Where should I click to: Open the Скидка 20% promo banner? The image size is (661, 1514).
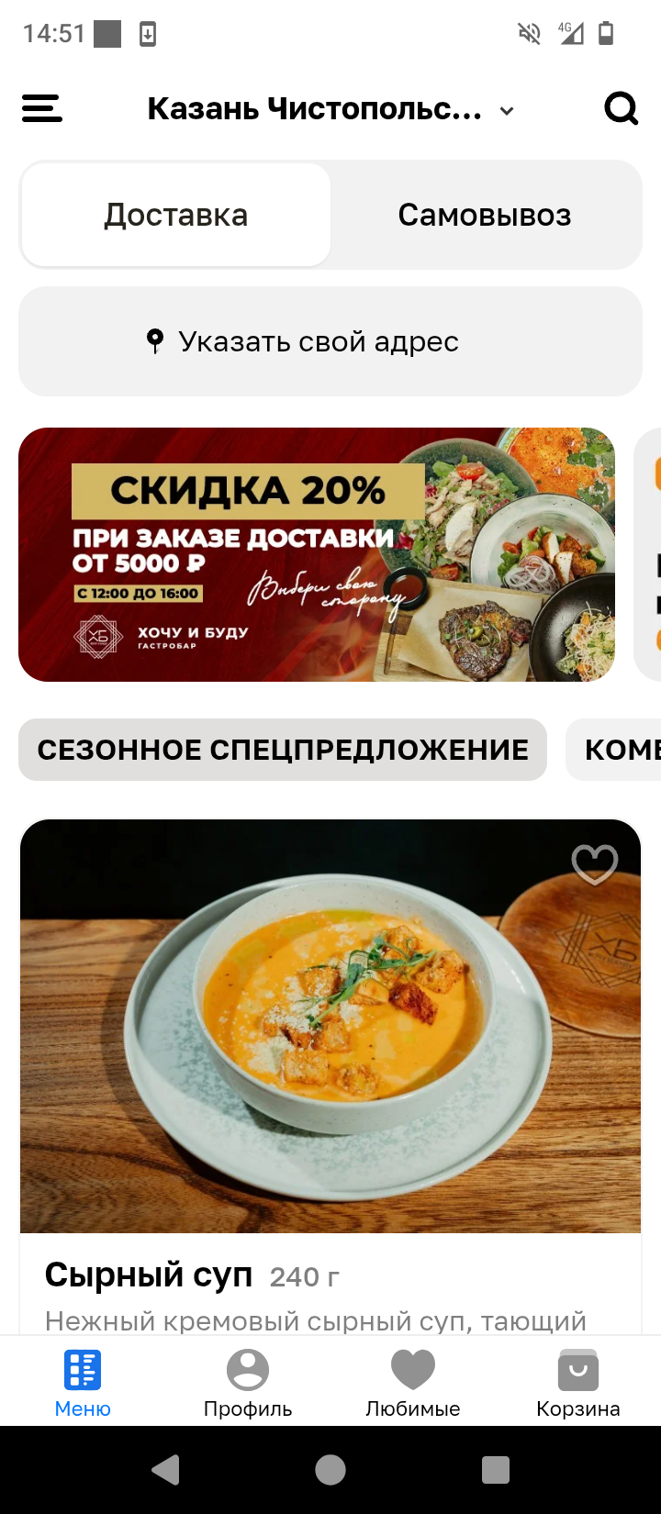click(317, 554)
